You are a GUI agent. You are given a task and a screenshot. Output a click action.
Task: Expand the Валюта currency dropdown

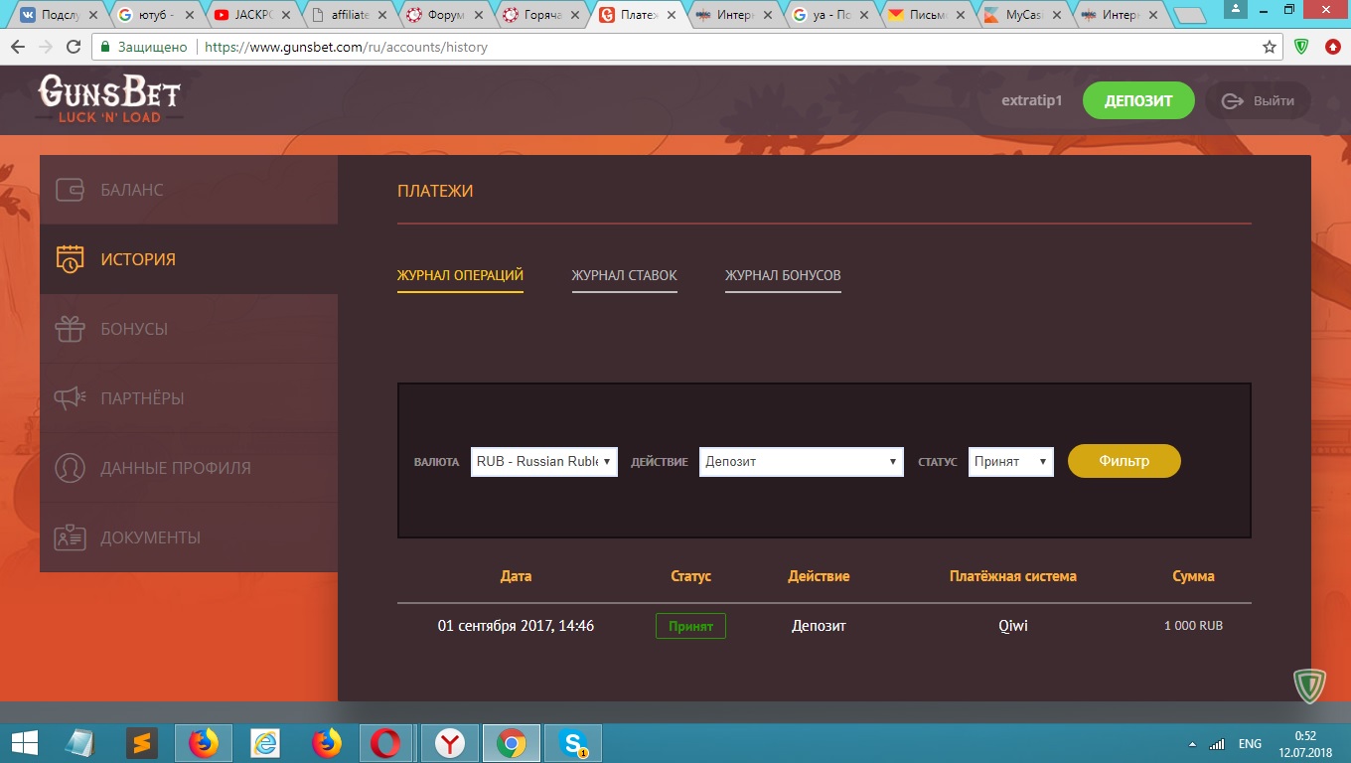[544, 462]
